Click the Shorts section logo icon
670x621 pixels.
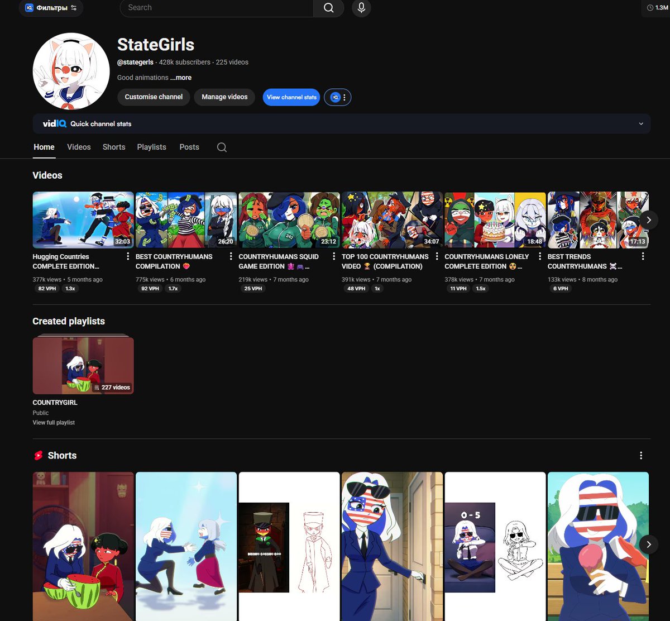coord(38,456)
